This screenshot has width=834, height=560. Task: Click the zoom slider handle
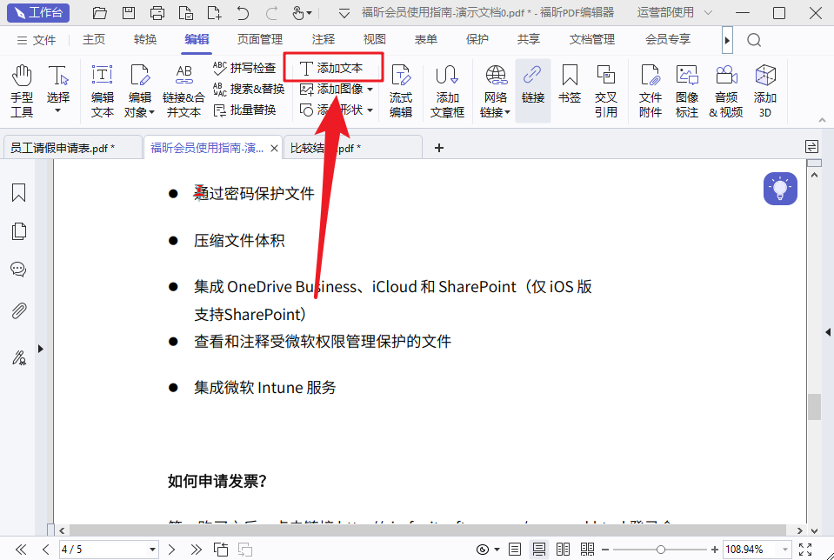click(661, 550)
